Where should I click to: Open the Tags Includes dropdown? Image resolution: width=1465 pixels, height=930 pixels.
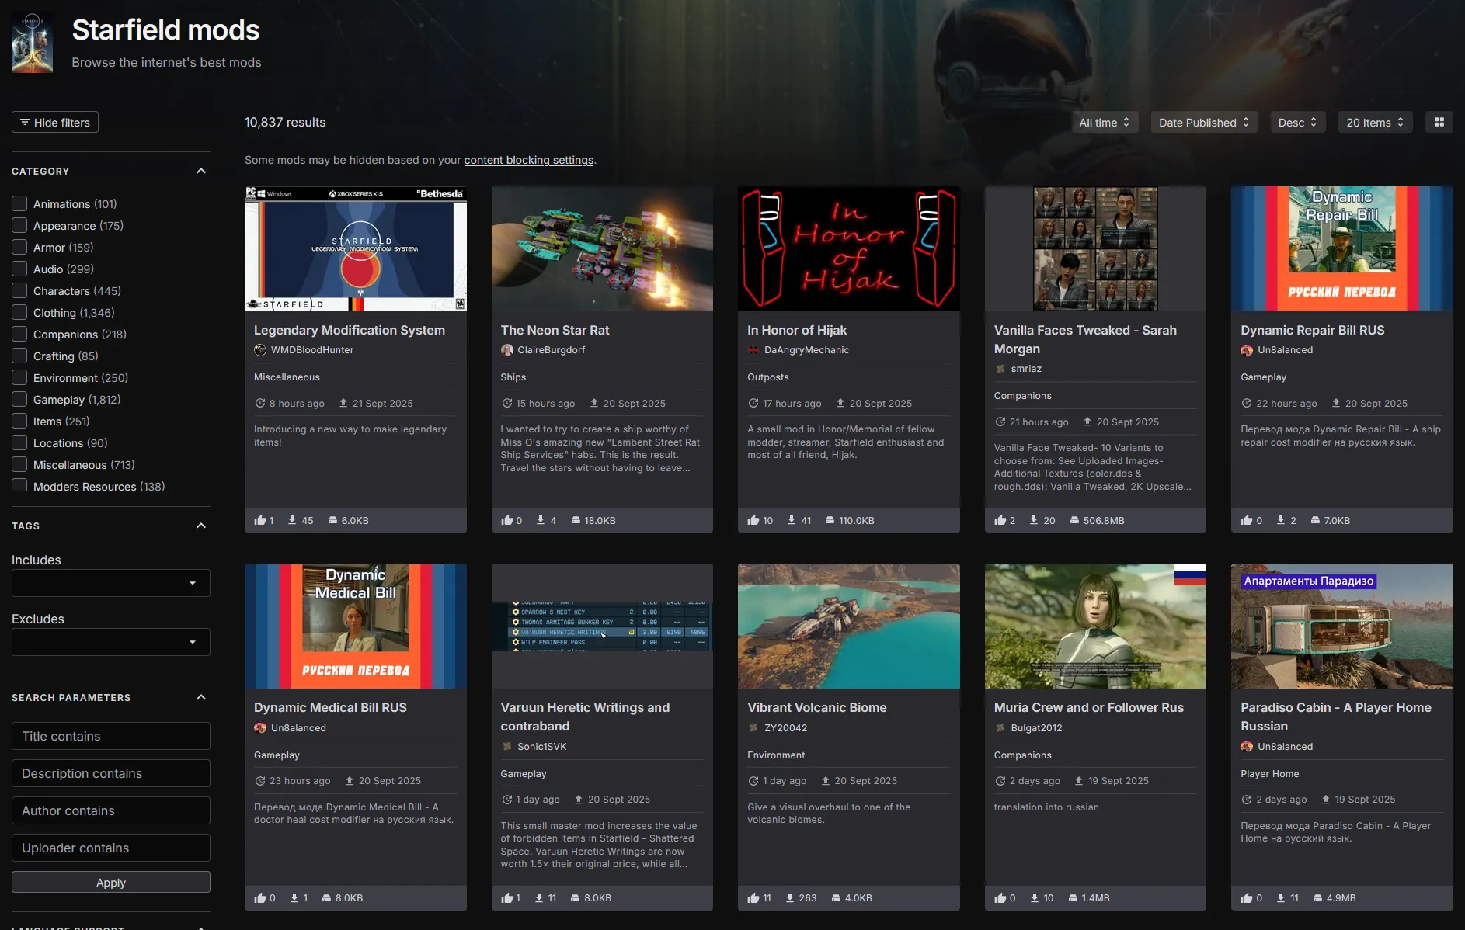(x=110, y=583)
